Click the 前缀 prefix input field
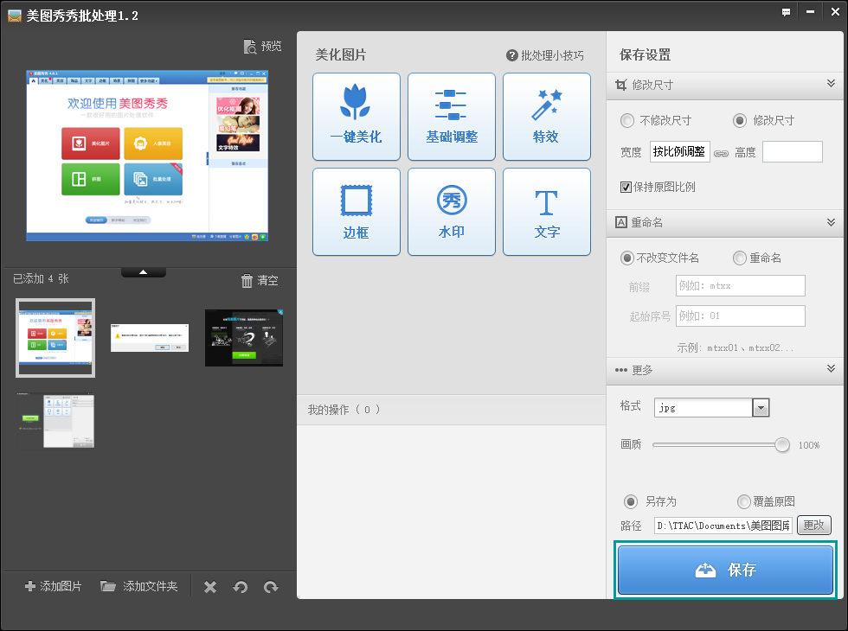 pyautogui.click(x=741, y=285)
